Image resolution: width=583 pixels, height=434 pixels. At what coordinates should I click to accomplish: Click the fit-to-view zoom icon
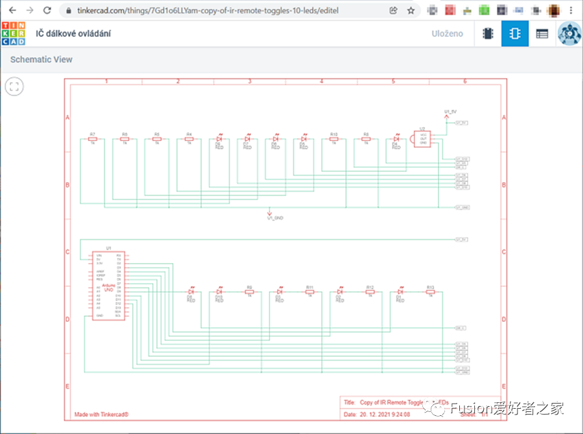15,86
